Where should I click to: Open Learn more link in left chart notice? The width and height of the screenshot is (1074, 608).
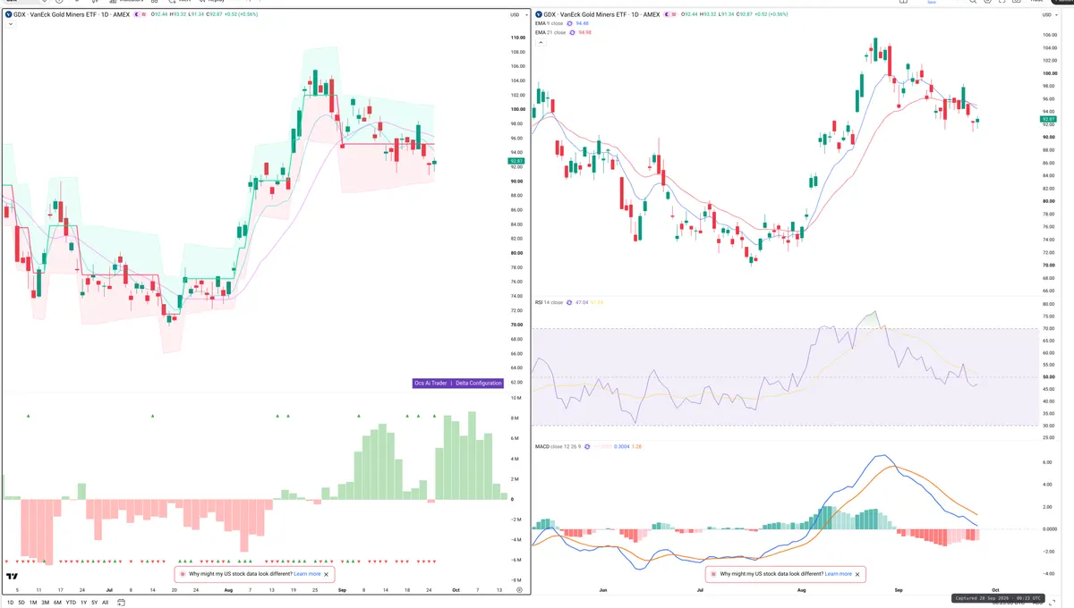(x=307, y=574)
